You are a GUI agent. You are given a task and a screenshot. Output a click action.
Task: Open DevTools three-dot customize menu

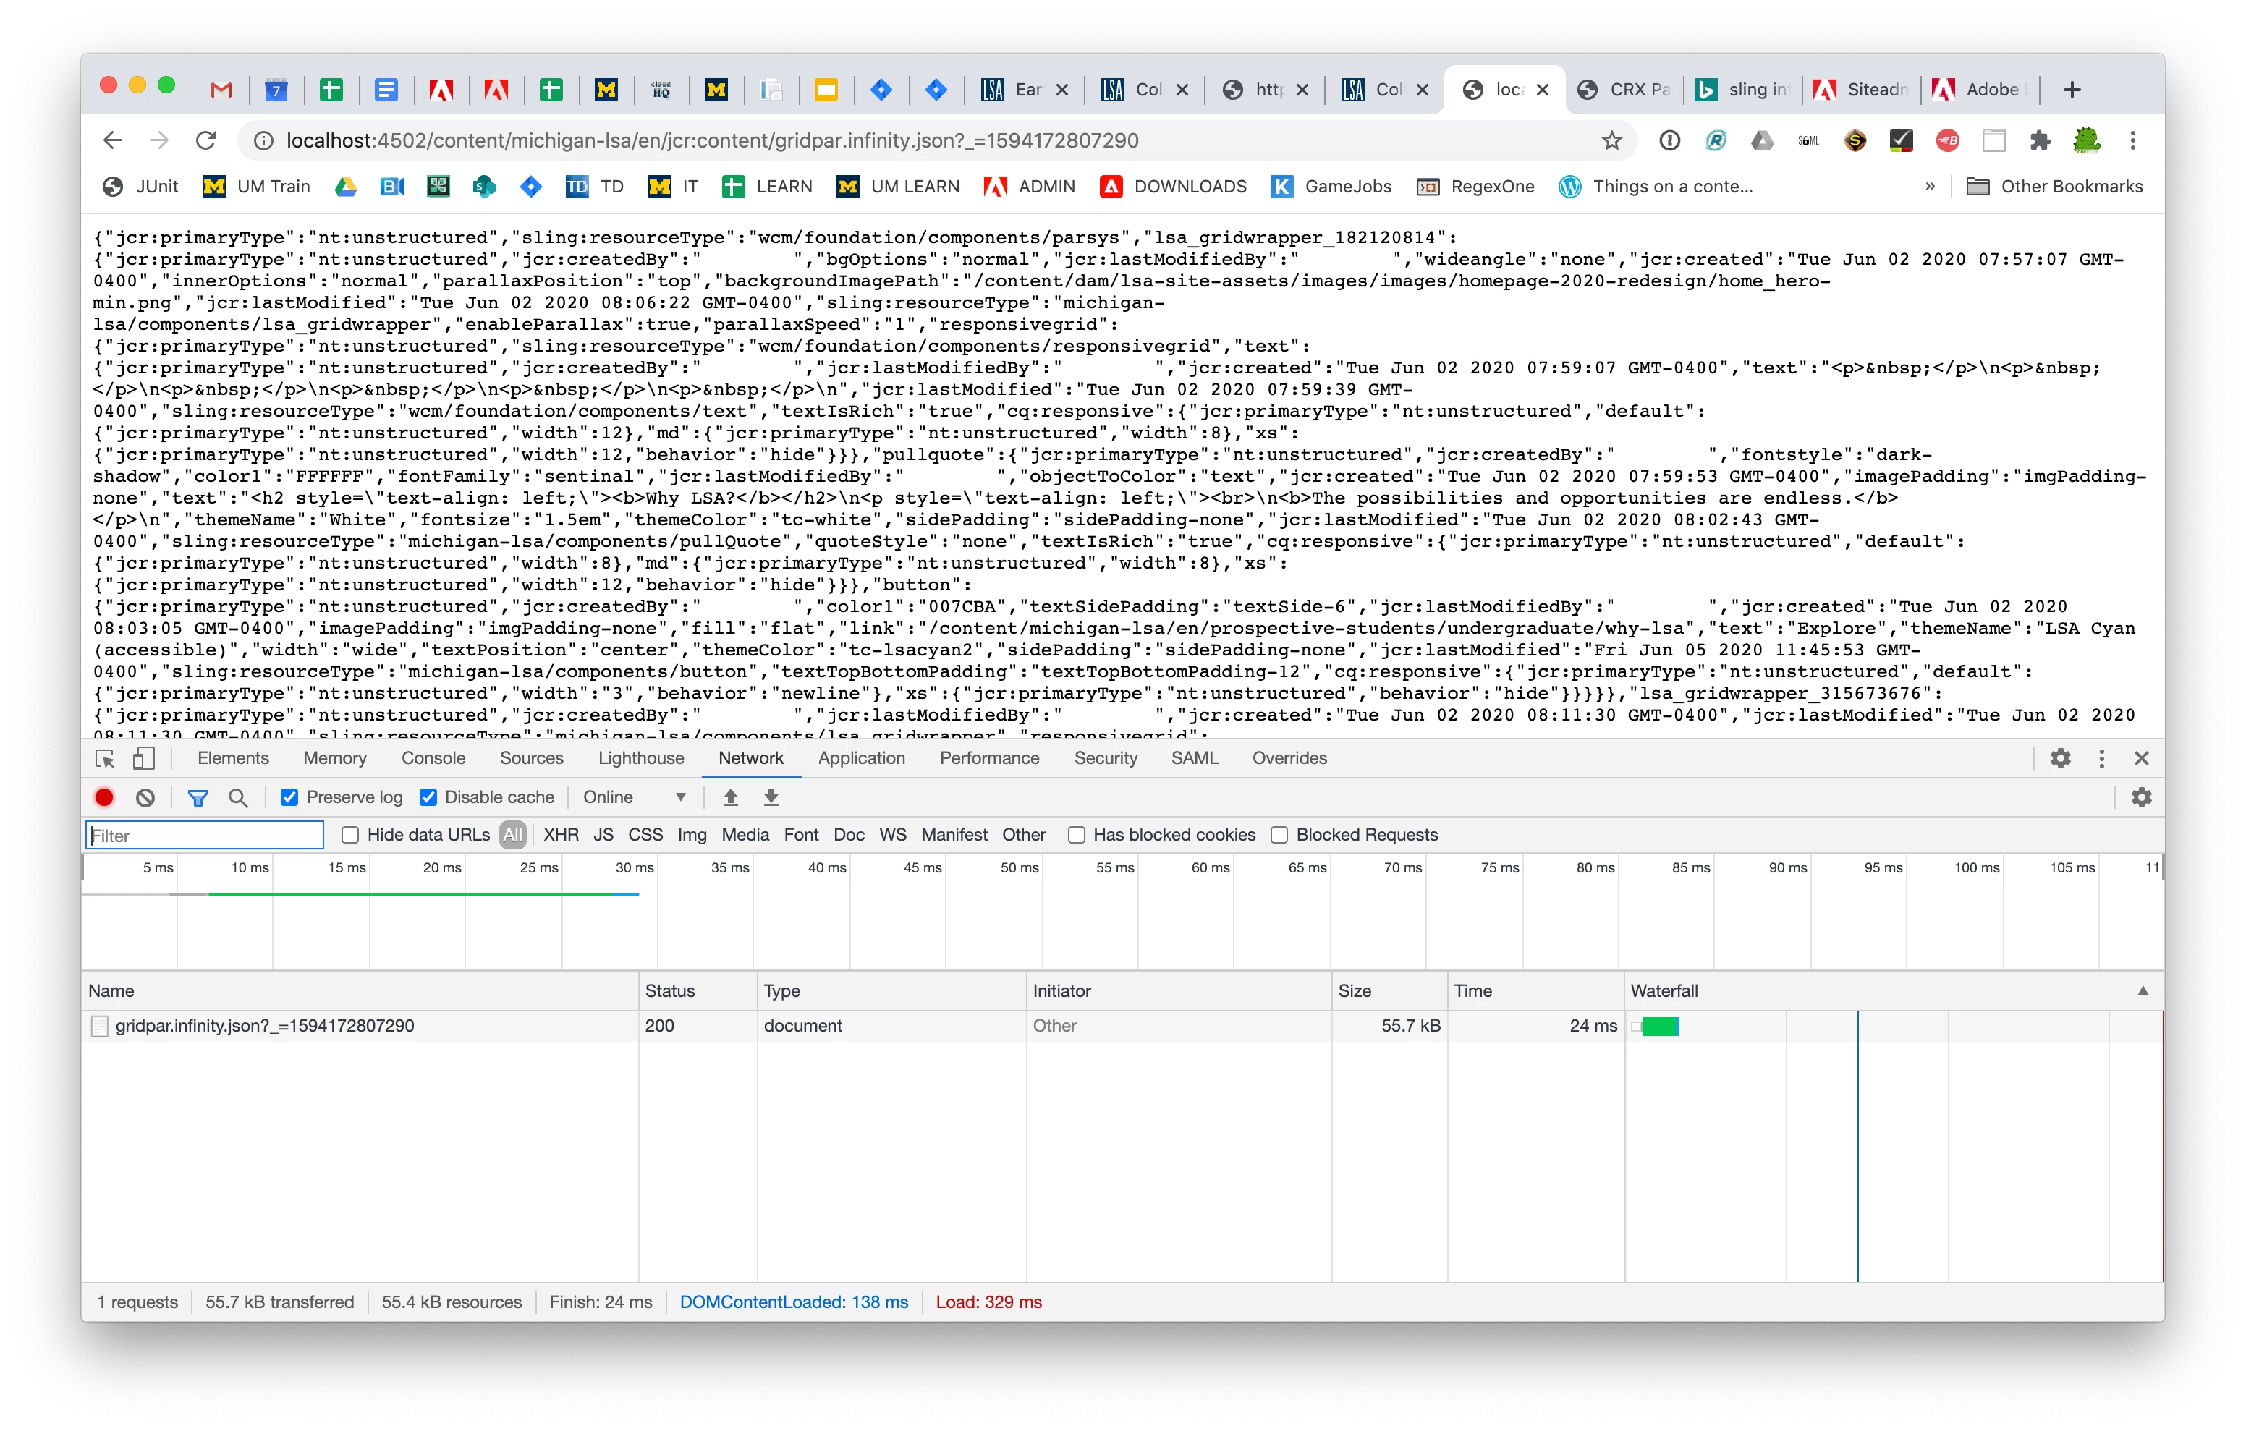pos(2101,758)
